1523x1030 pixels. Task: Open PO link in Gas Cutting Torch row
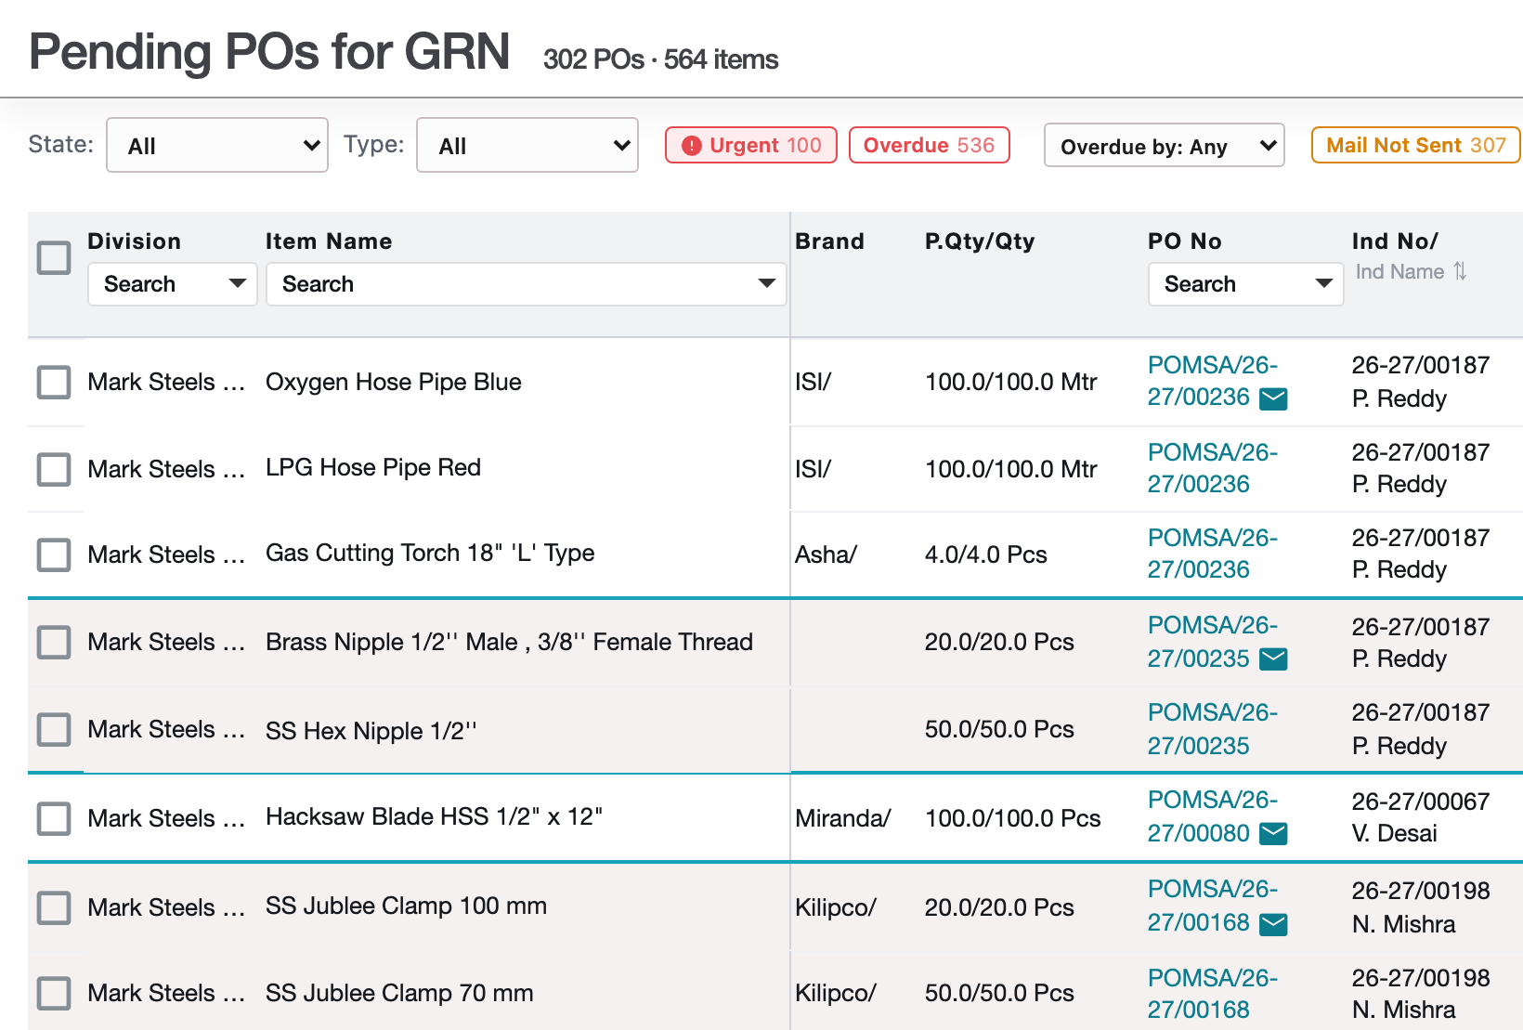coord(1212,554)
